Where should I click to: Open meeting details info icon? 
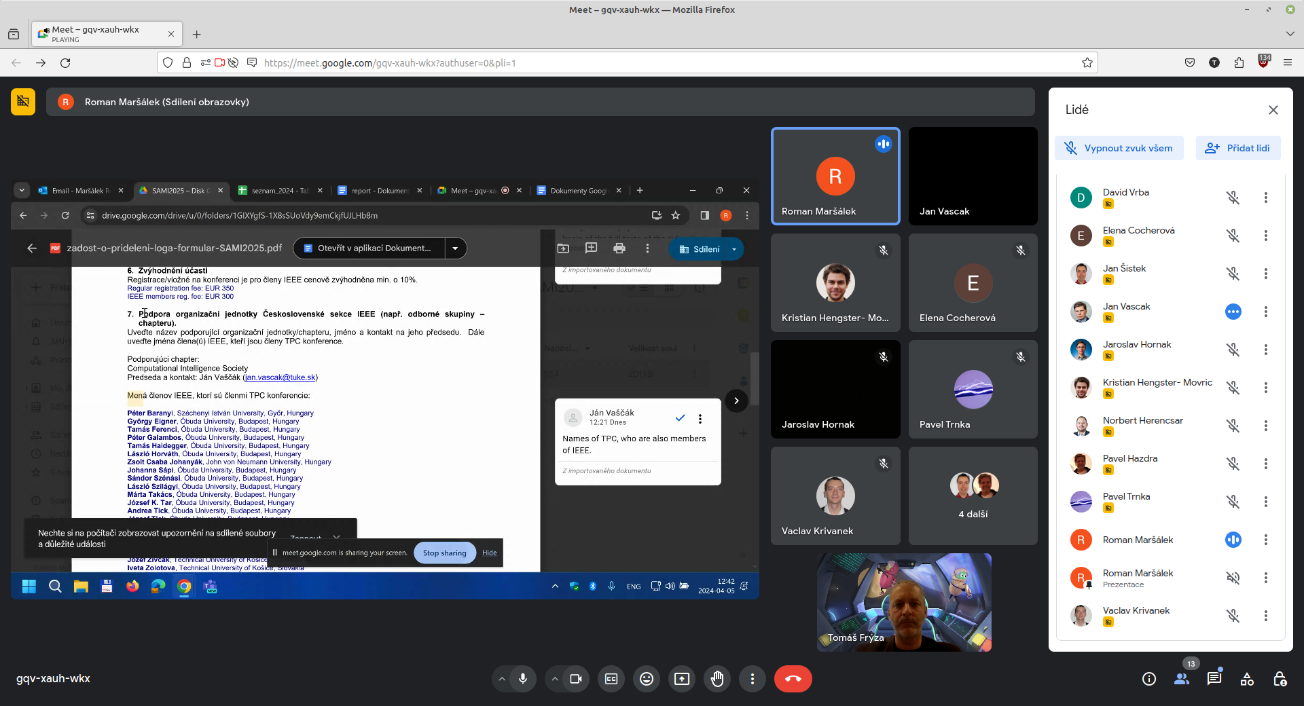pyautogui.click(x=1149, y=679)
